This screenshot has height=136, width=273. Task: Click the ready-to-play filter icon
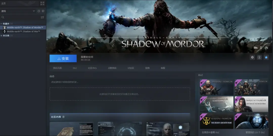[x=43, y=11]
